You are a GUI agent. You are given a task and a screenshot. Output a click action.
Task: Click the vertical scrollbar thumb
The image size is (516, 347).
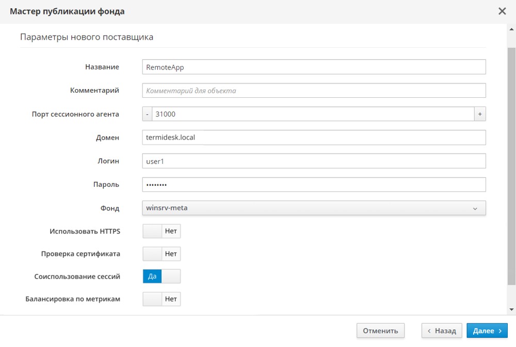coord(511,165)
